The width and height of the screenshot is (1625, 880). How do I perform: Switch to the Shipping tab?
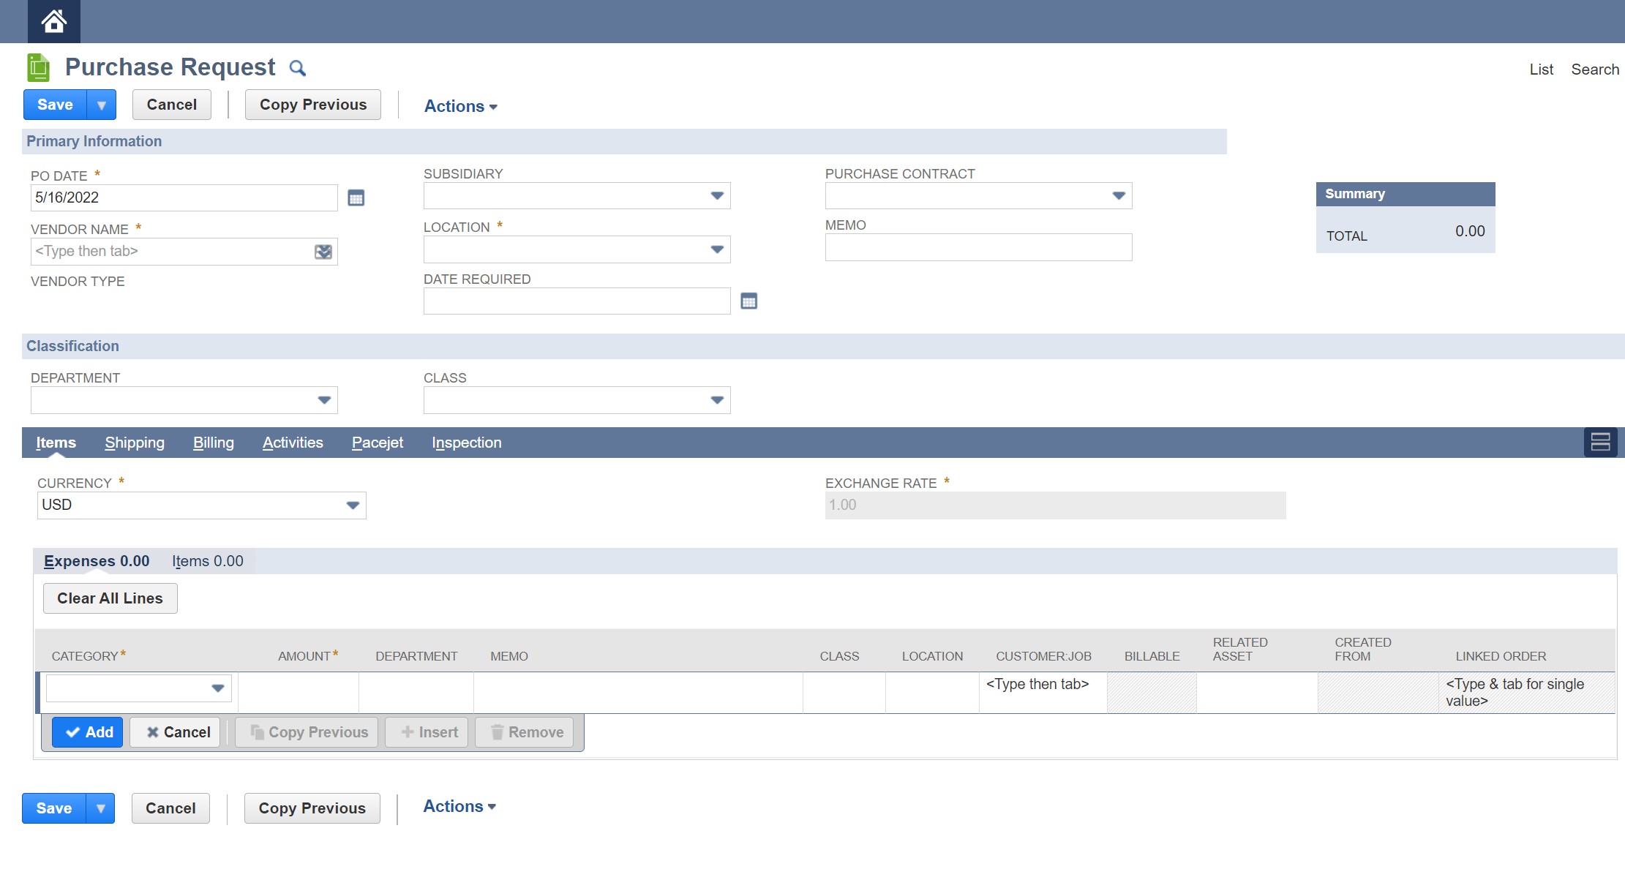(135, 442)
